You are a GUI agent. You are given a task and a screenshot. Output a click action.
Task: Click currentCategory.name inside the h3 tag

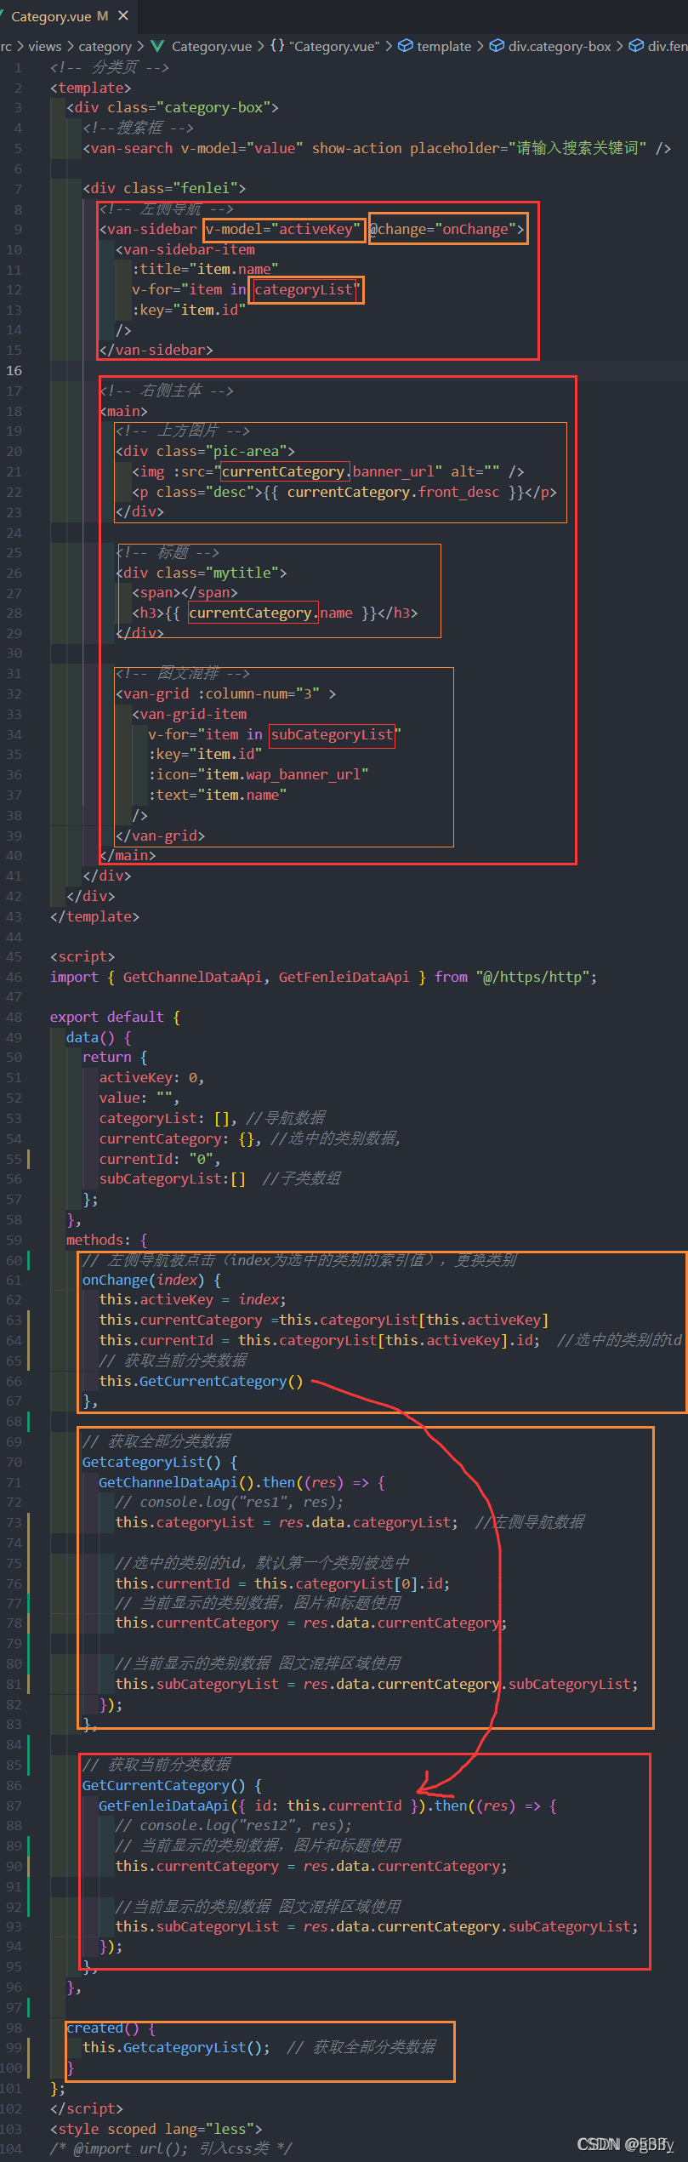click(270, 613)
